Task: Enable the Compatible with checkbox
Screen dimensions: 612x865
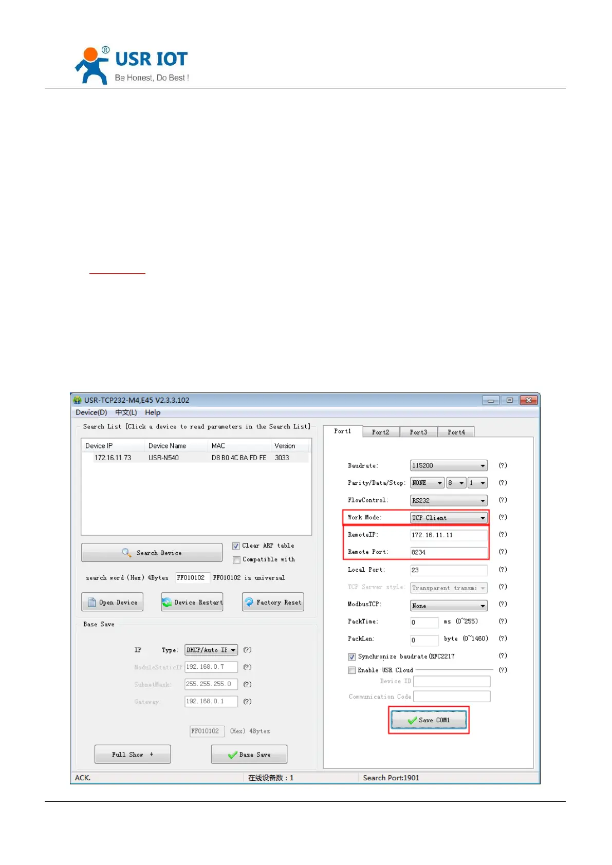Action: (236, 560)
